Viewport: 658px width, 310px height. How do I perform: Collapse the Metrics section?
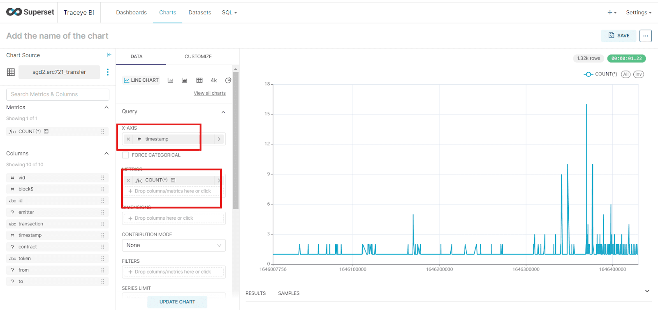107,107
